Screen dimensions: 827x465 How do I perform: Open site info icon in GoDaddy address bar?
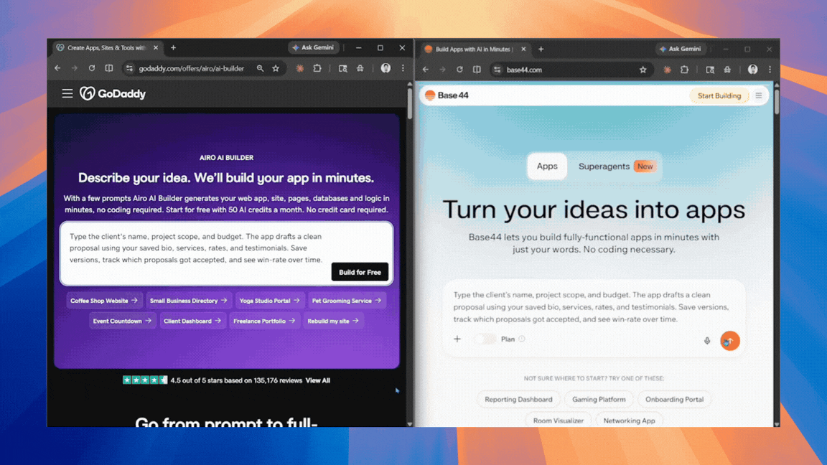tap(129, 69)
